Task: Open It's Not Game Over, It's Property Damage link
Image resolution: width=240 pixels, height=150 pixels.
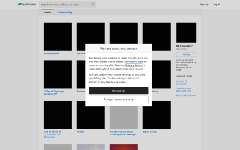Action: click(123, 133)
